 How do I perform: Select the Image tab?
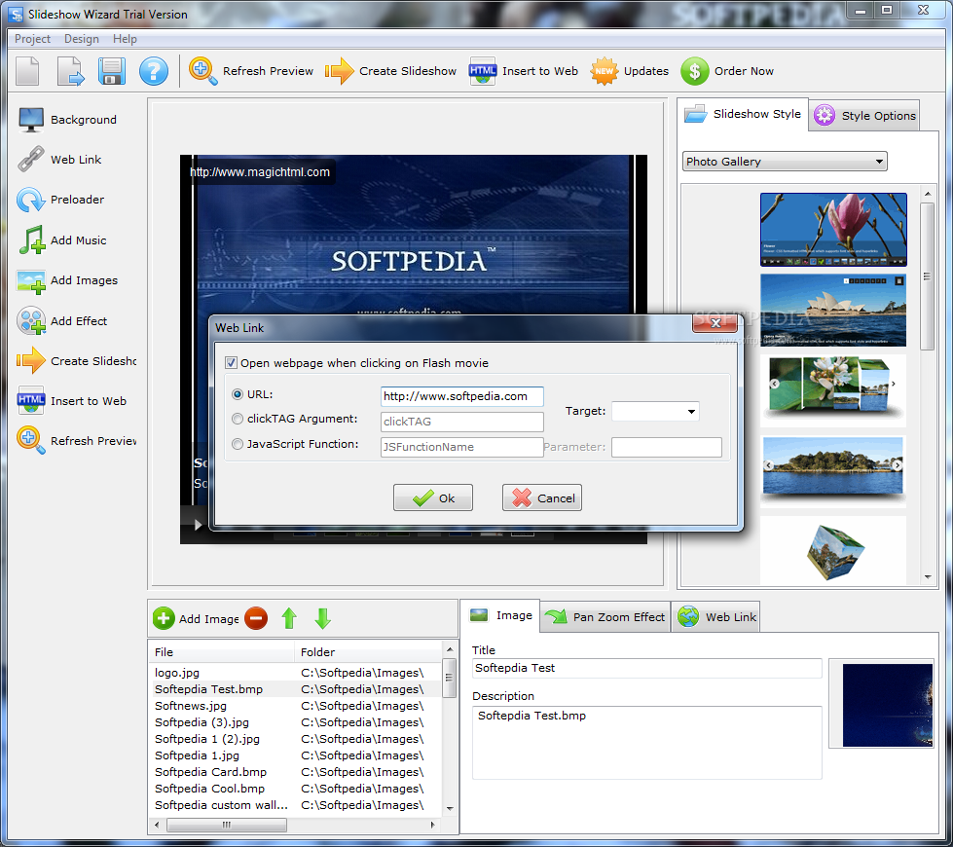500,616
